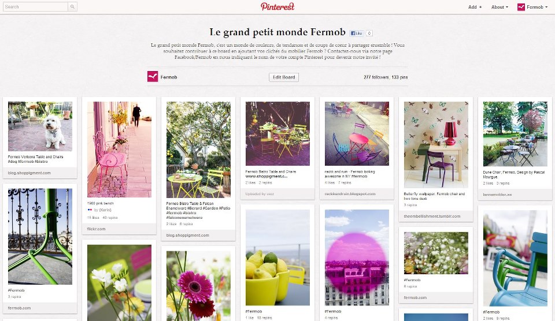Click the search magnifier icon
The width and height of the screenshot is (555, 321).
tap(72, 6)
